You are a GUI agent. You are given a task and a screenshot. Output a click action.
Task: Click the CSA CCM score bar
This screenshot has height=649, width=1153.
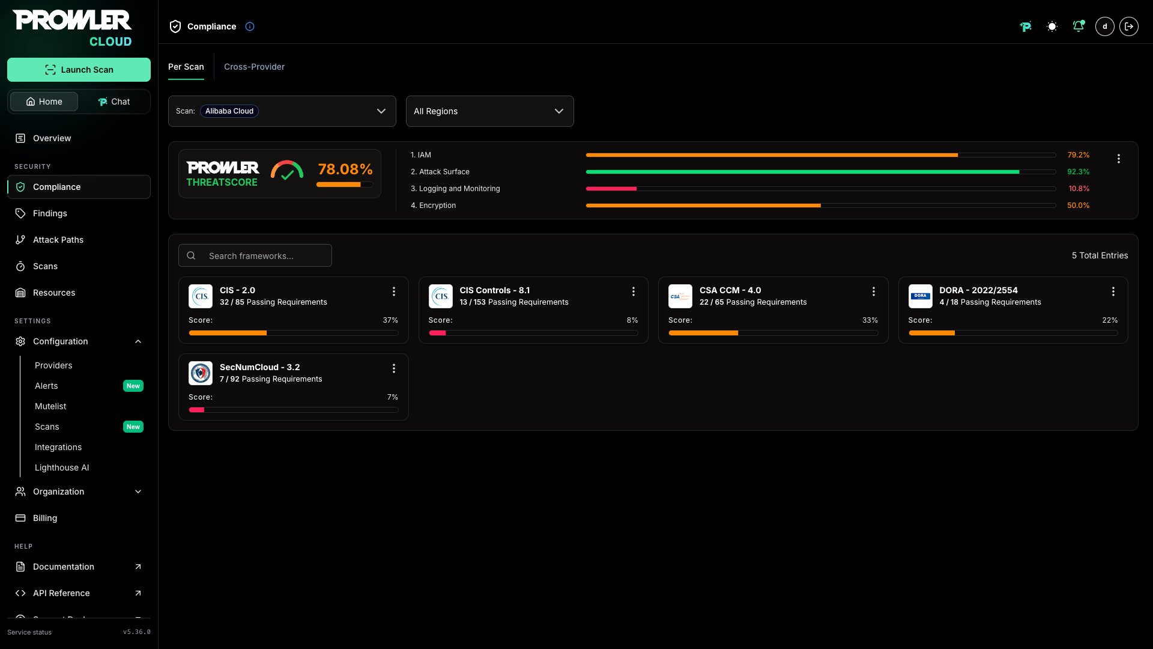773,333
